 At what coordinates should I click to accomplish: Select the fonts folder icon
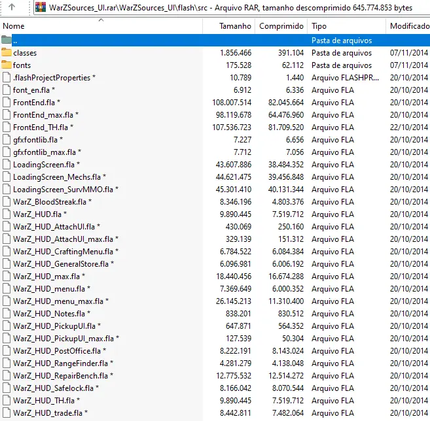click(7, 65)
